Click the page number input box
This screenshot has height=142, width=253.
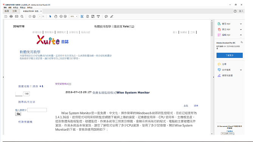pyautogui.click(x=40, y=17)
